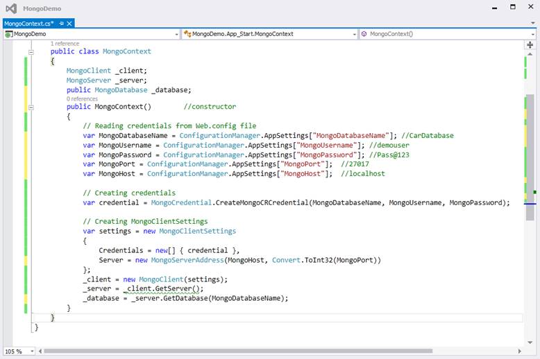Click the MongoDemo project icon in navigation bar
Screen dimensions: 540x359
click(x=8, y=34)
